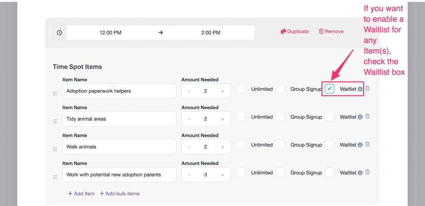425x206 pixels.
Task: Delete Work with potential new adoption parents item
Action: 367,172
